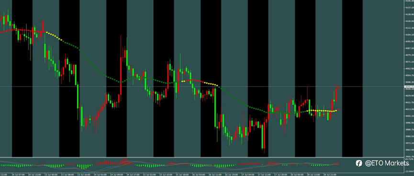The height and width of the screenshot is (176, 414).
Task: Click the 4029.90 price level label
Action: [x=409, y=96]
